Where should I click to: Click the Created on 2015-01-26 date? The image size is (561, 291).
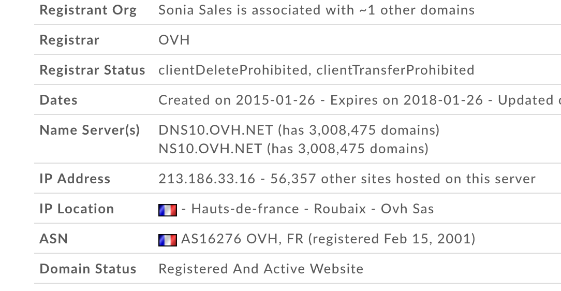[x=237, y=100]
